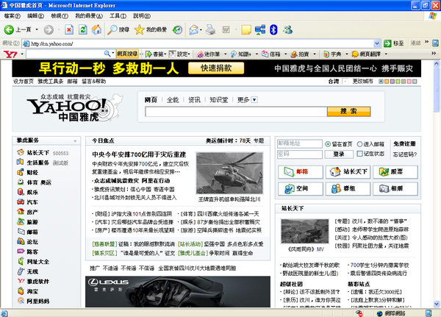Click the Yahoo Y! toolbar logo
Image resolution: width=441 pixels, height=317 pixels.
pos(10,54)
